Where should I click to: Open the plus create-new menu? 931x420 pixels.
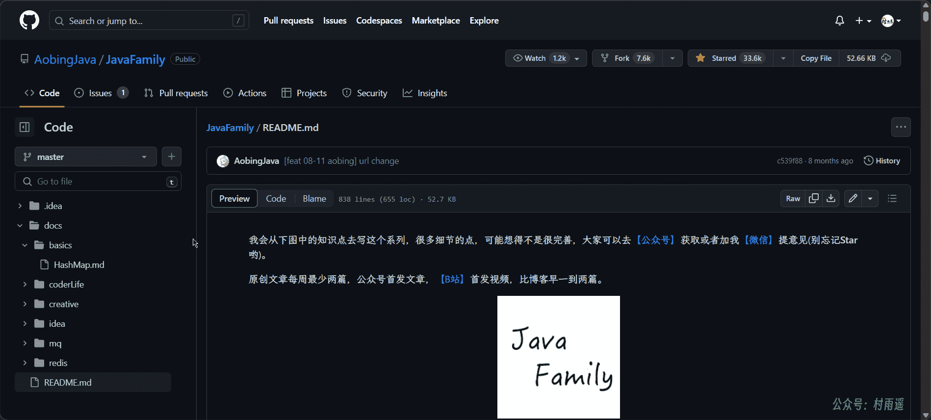coord(863,21)
